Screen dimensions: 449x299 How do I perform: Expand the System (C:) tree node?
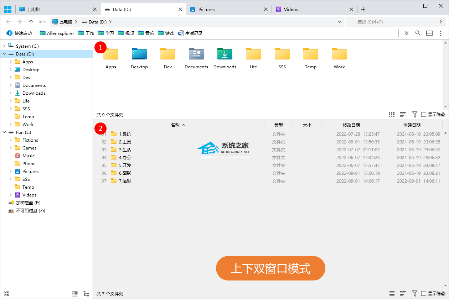4,46
